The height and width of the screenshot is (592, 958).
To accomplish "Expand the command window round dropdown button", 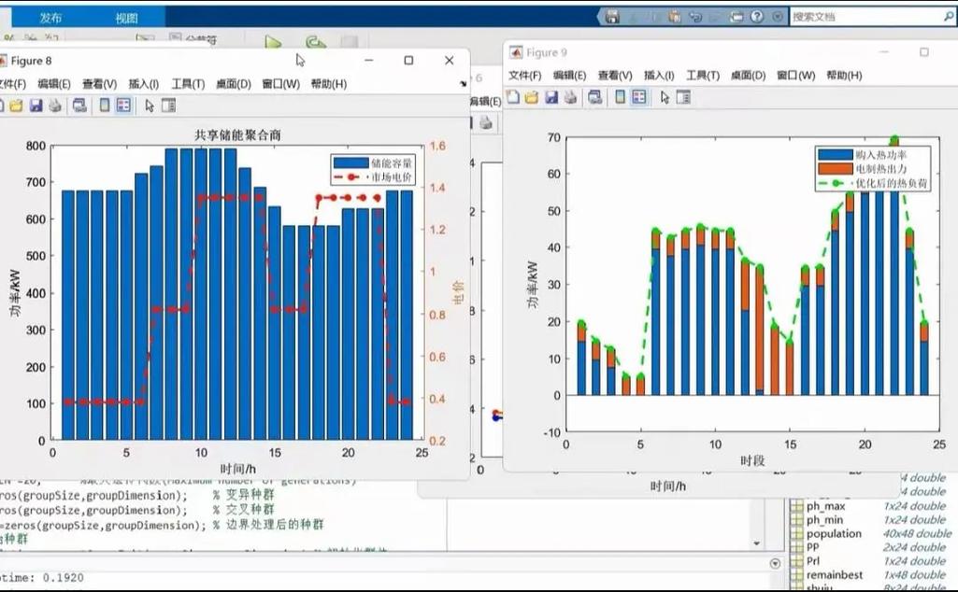I will 775,564.
